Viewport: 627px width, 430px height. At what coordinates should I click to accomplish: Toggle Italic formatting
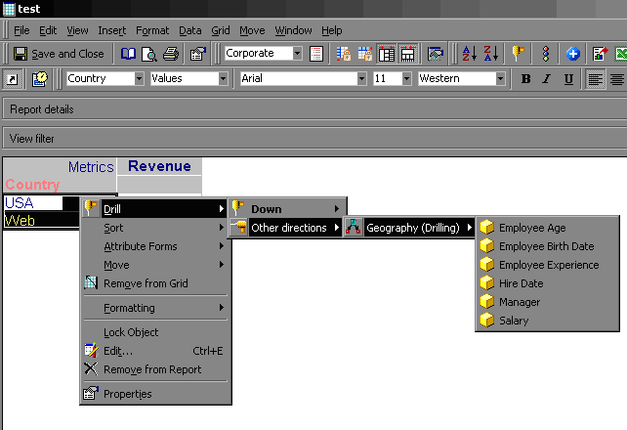pyautogui.click(x=547, y=79)
